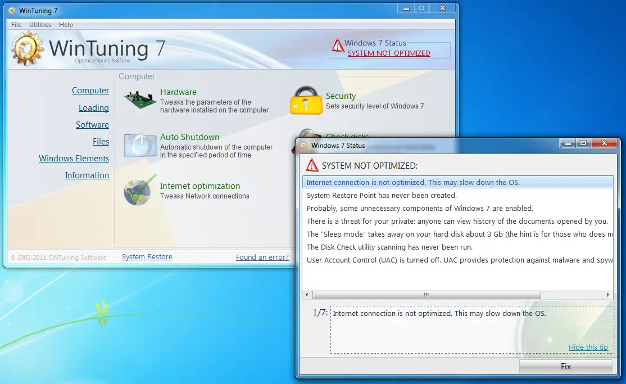Open the Software category
The height and width of the screenshot is (384, 626).
pos(92,125)
